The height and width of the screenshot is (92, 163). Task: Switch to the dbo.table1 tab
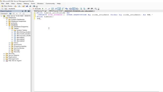tap(79, 11)
